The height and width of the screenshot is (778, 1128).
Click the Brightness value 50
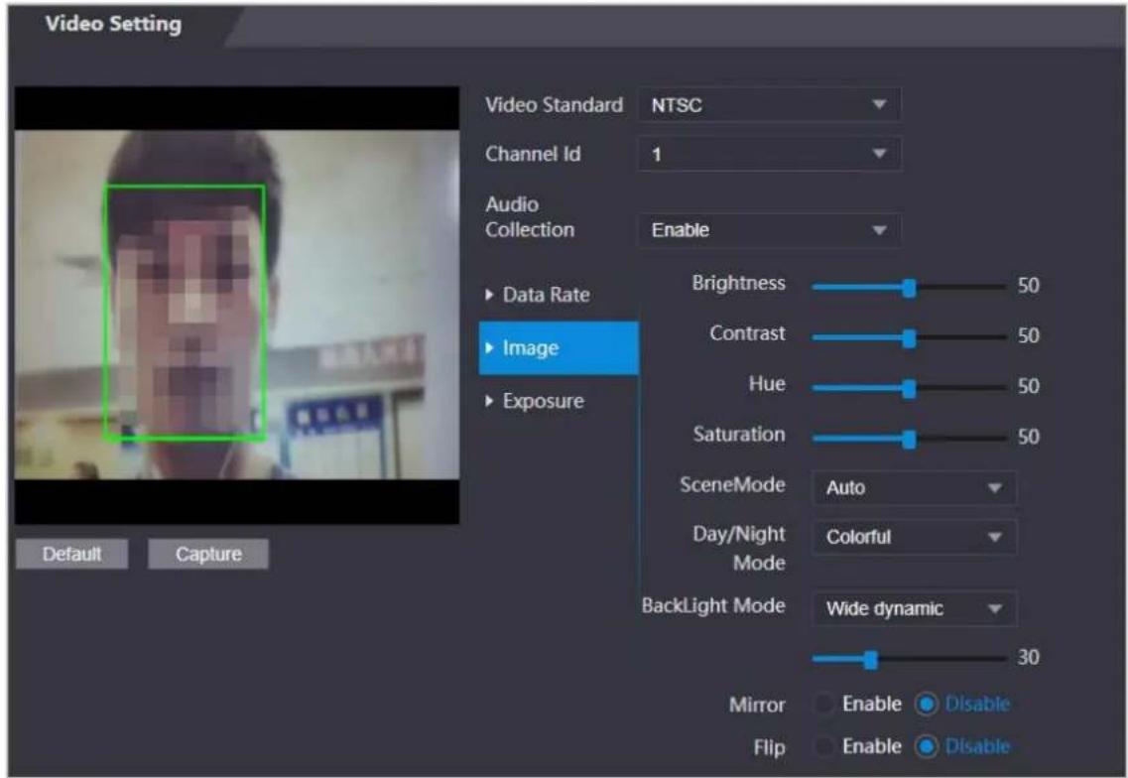tap(1029, 286)
